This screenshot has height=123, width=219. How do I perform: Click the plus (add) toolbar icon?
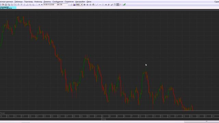click(x=39, y=5)
